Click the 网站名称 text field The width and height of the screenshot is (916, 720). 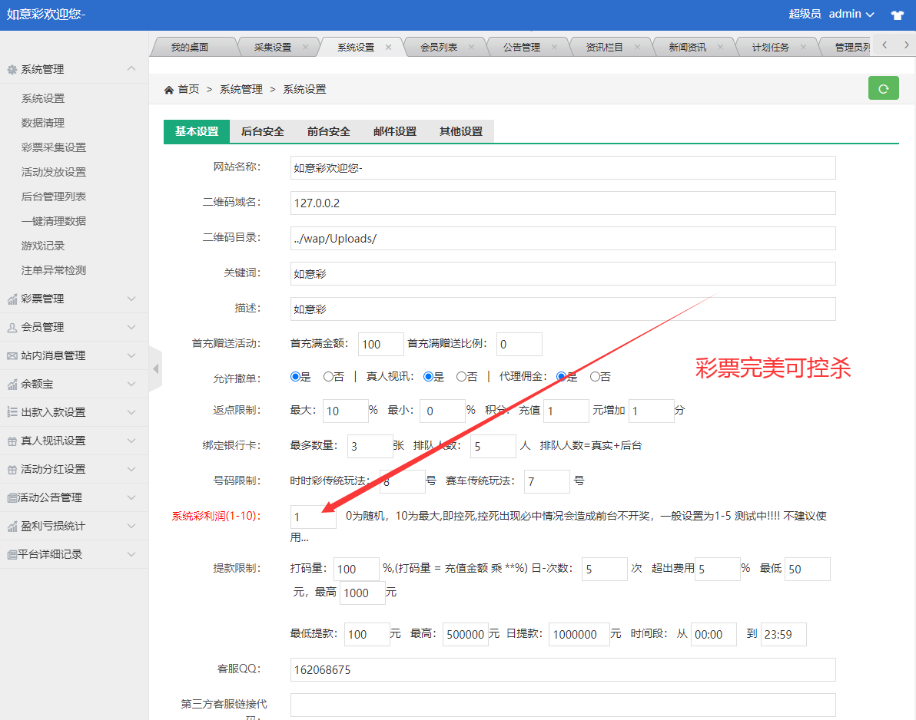click(x=563, y=167)
